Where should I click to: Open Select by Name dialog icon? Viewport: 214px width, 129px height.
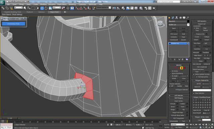click(29, 8)
